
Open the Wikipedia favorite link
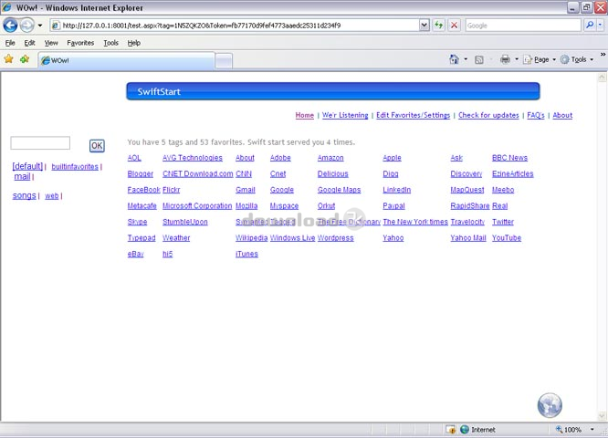pos(251,237)
